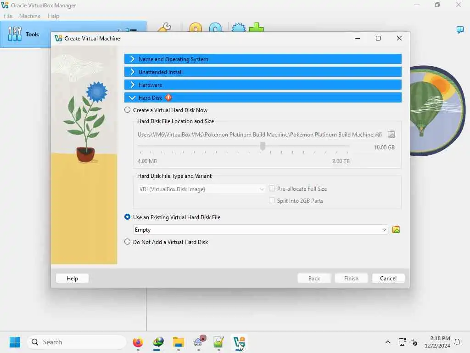The image size is (470, 353).
Task: Open the Machine menu
Action: click(x=30, y=16)
